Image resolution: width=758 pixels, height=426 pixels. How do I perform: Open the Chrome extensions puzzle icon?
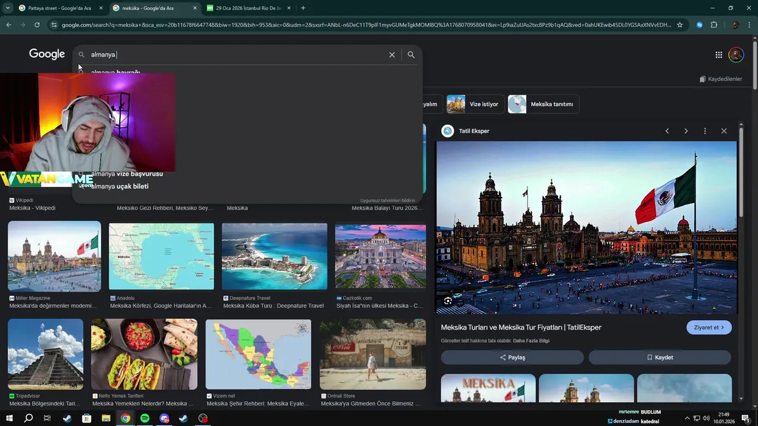[x=714, y=25]
